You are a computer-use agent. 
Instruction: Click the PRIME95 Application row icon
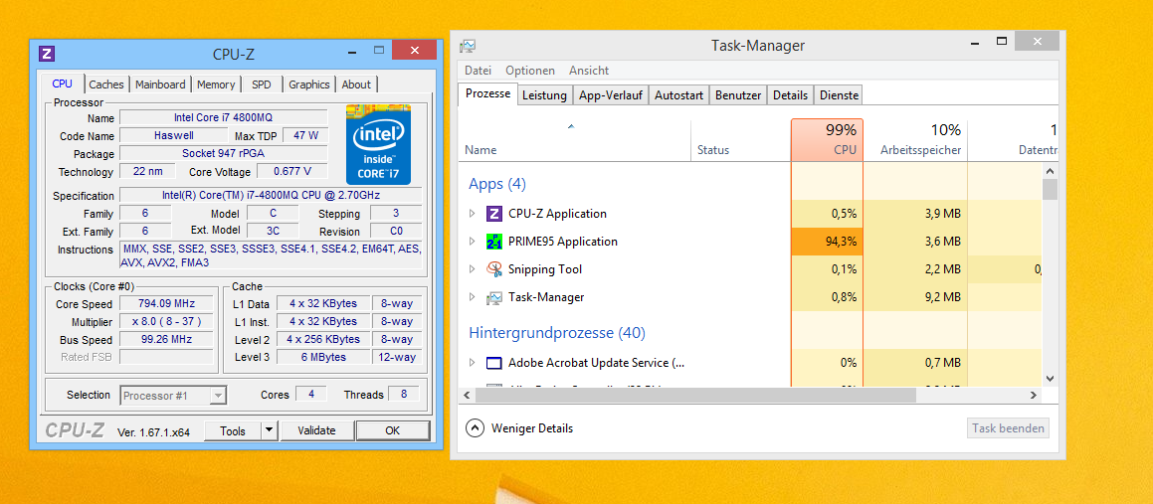(494, 242)
